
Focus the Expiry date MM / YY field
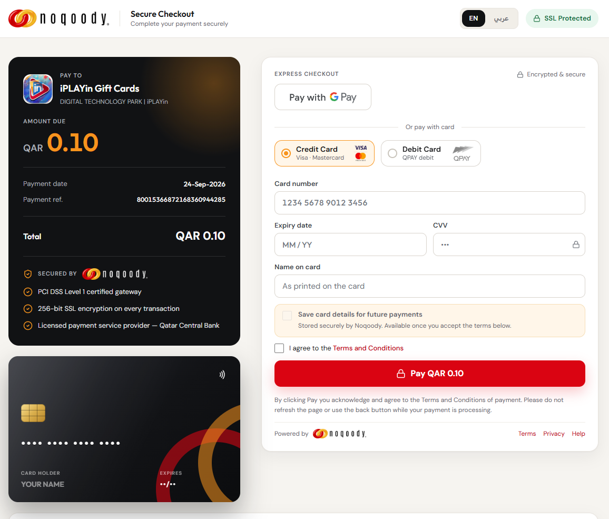(x=350, y=244)
